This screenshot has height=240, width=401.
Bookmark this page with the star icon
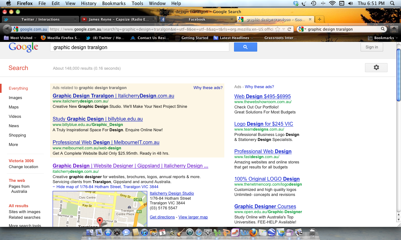[x=277, y=29]
